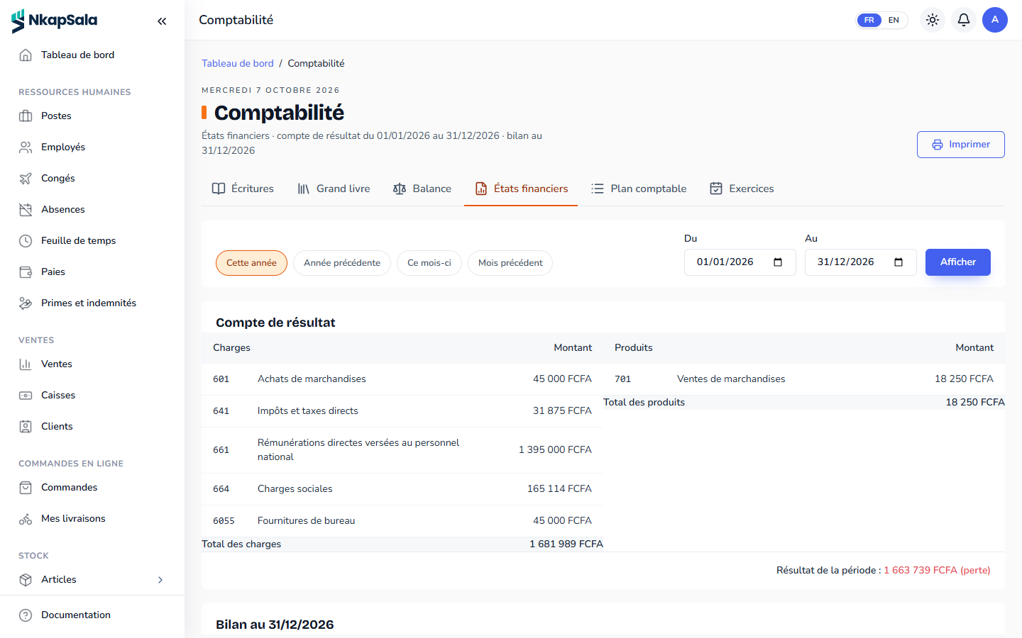Screen dimensions: 1022x638
Task: Select 'Mois précédent' period filter
Action: (510, 263)
